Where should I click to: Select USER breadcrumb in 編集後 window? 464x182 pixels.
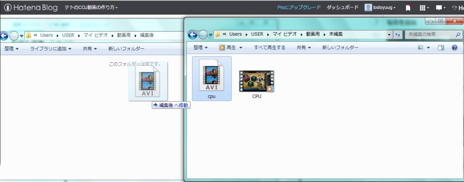click(68, 35)
